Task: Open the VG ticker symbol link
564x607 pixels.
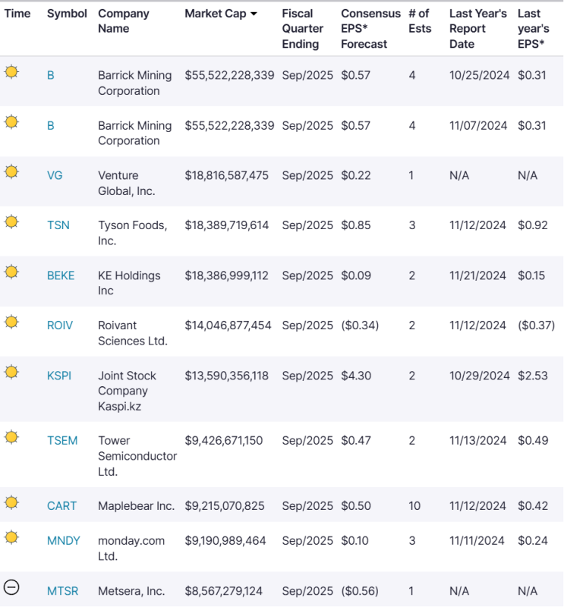Action: click(55, 175)
